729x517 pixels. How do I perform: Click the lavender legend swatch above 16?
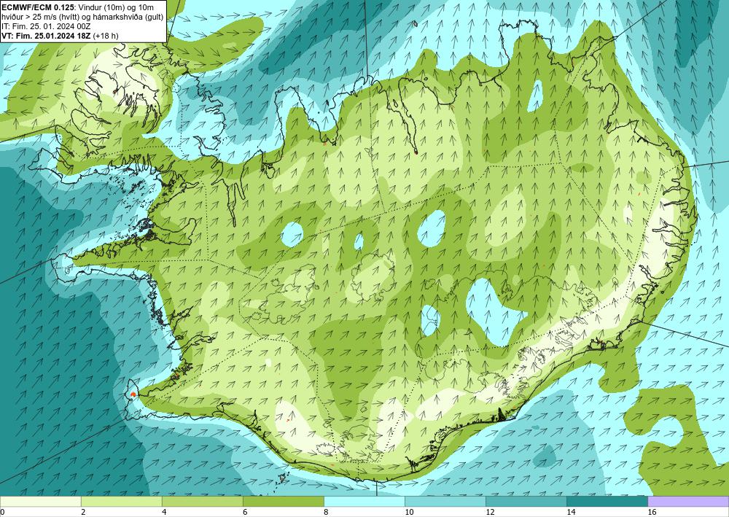(688, 501)
